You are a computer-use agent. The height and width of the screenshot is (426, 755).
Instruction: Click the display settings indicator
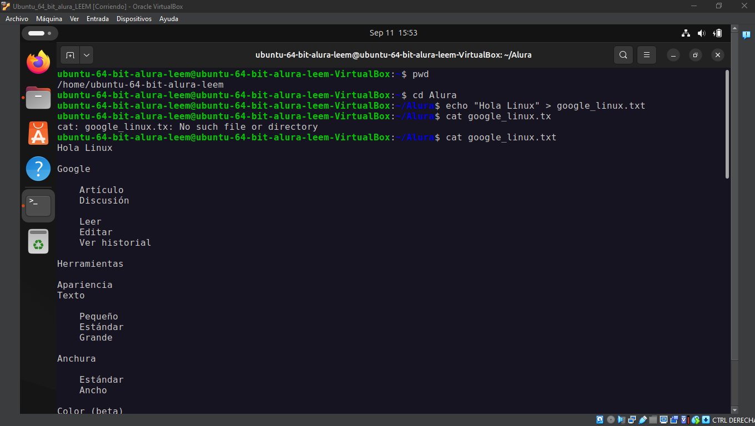click(x=664, y=420)
